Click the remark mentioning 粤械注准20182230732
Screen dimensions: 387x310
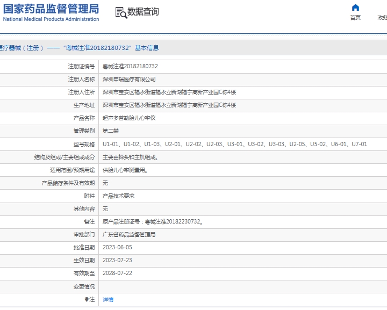[153, 222]
